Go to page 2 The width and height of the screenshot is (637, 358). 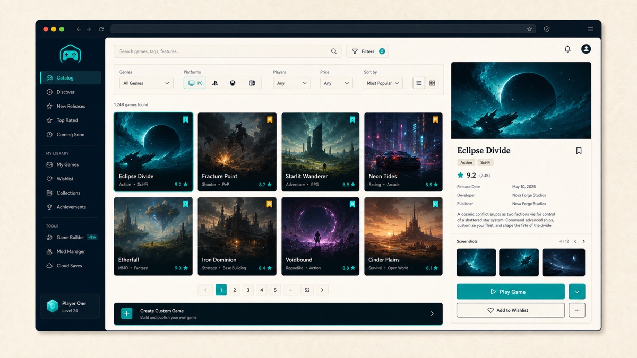pyautogui.click(x=235, y=290)
